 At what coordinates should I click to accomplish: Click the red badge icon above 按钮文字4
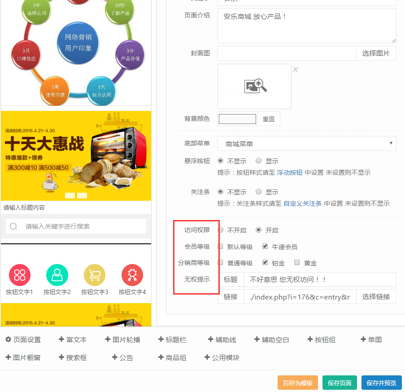(x=132, y=275)
